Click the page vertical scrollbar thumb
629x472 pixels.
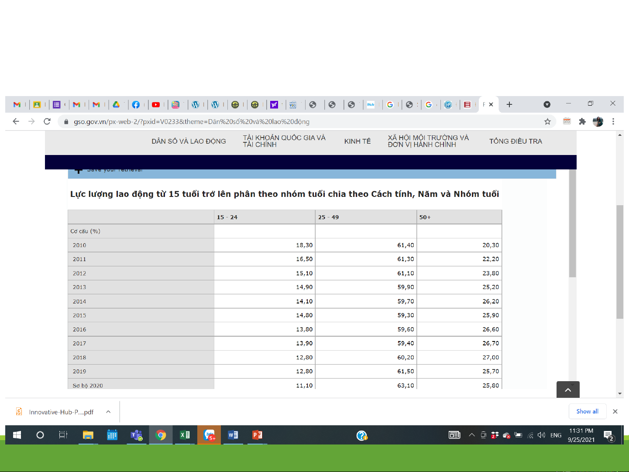pyautogui.click(x=620, y=262)
